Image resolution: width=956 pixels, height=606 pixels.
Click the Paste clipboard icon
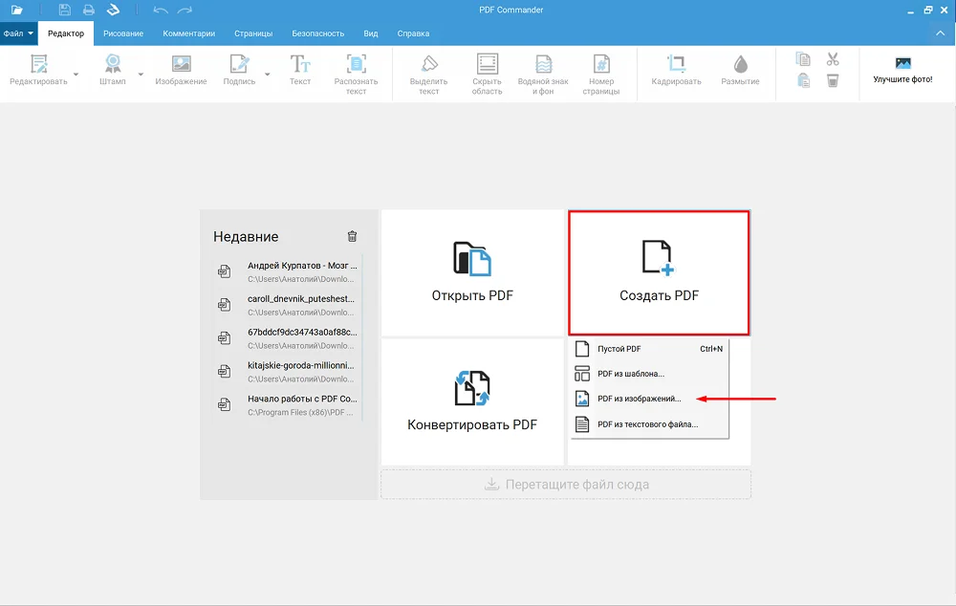[803, 80]
